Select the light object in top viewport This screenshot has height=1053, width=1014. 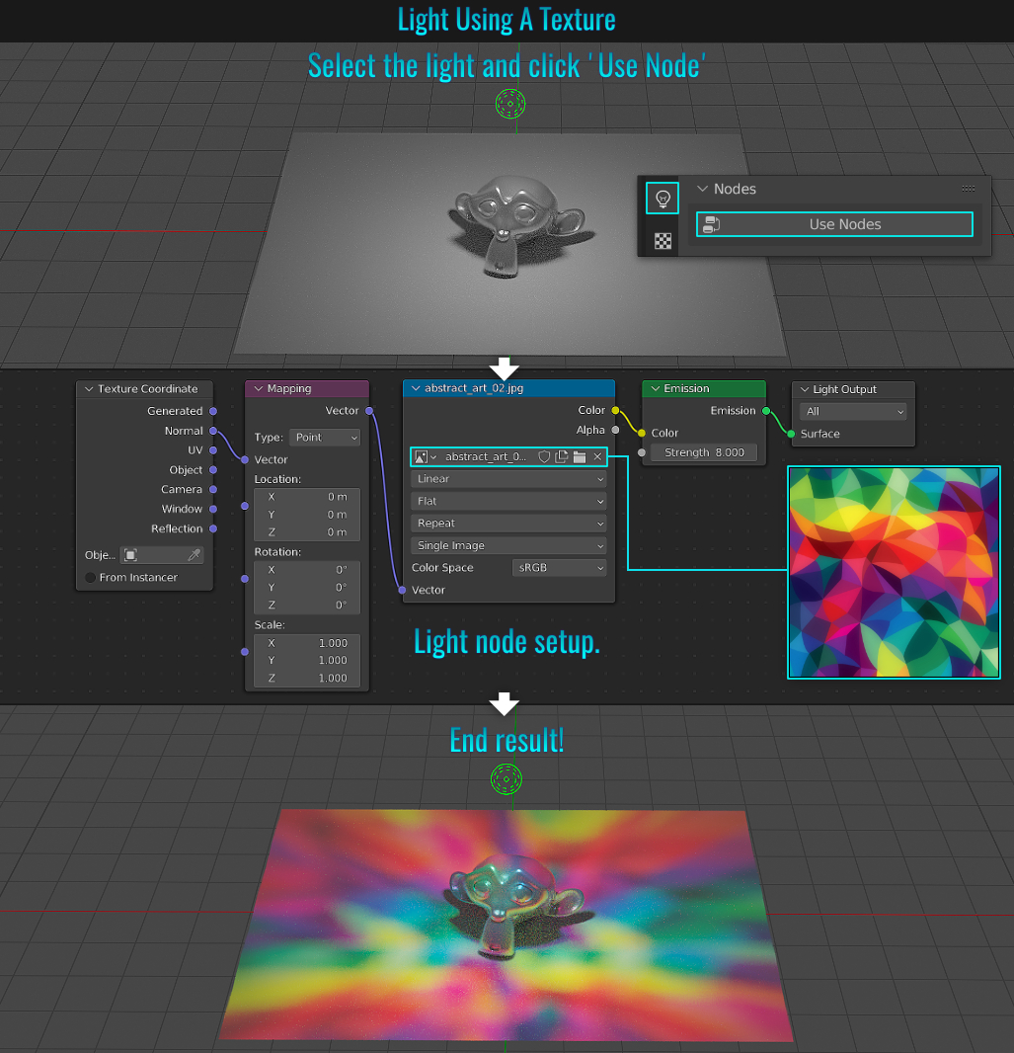(510, 104)
